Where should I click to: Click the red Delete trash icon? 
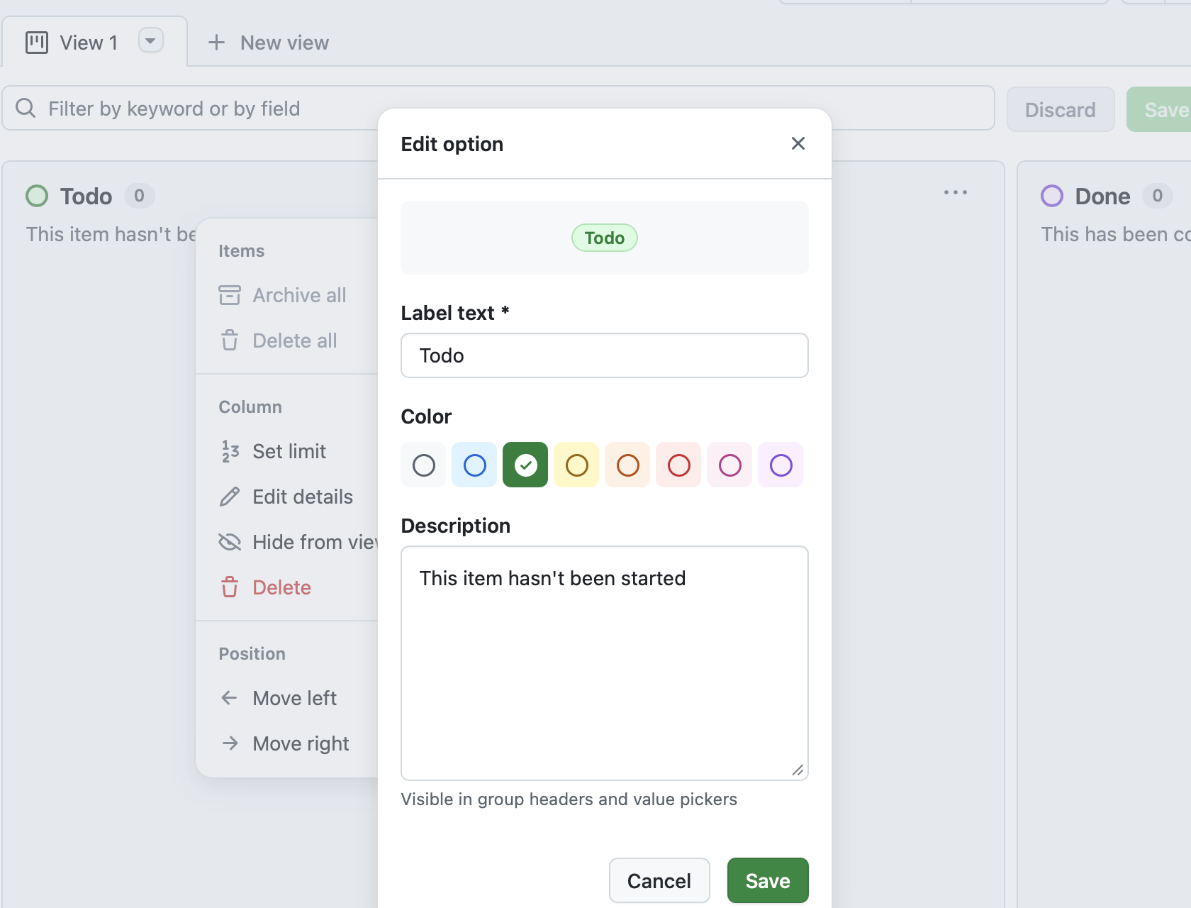tap(230, 587)
